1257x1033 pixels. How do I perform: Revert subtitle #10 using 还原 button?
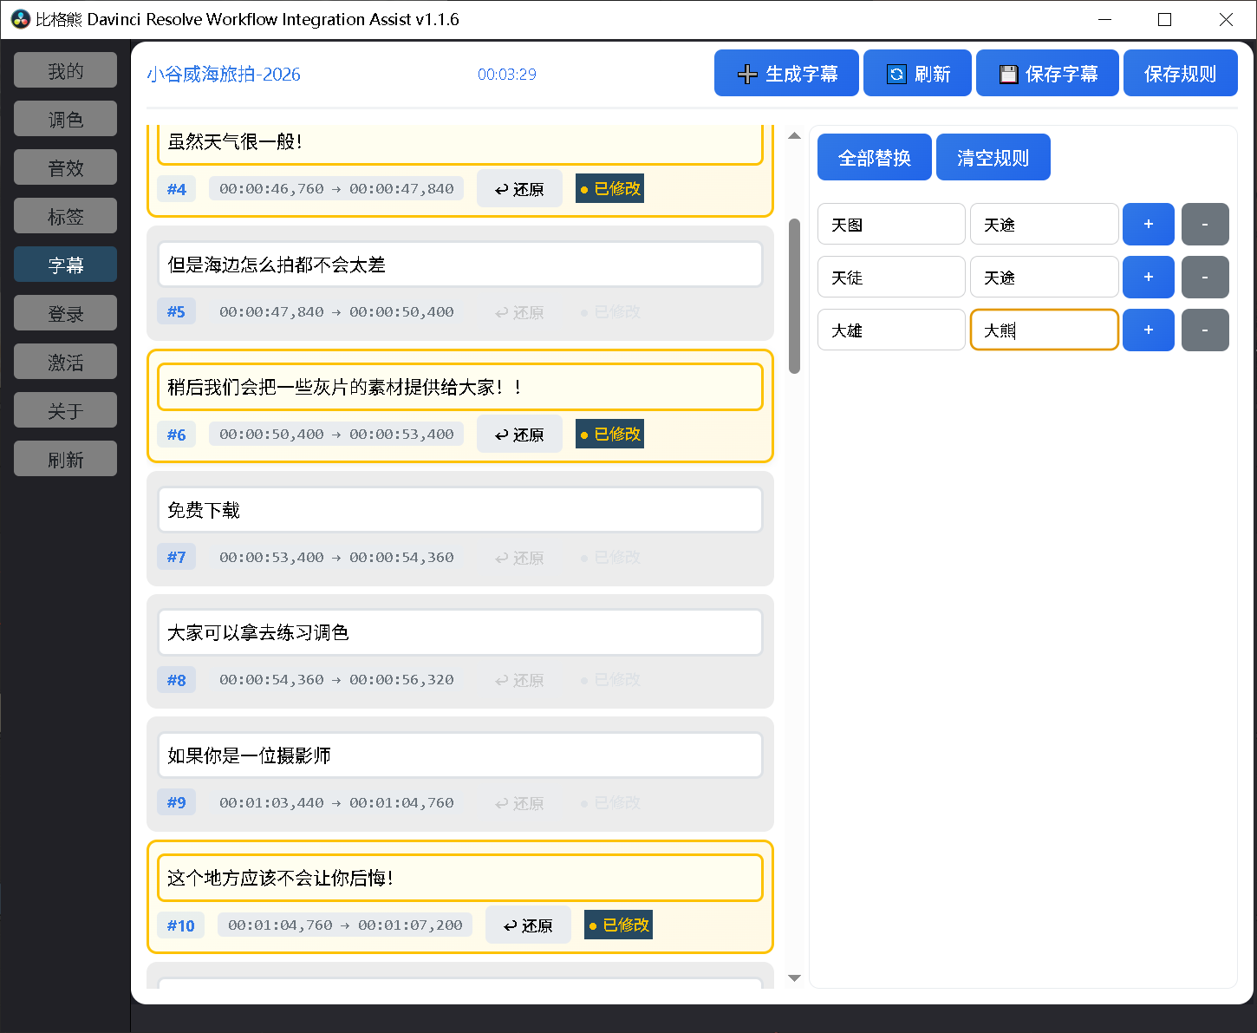tap(528, 925)
